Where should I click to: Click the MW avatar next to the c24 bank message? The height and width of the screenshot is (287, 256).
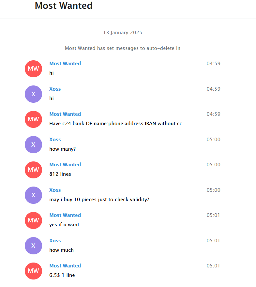point(33,119)
